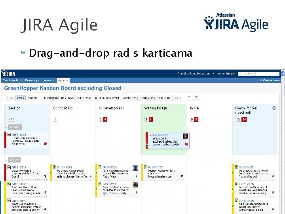Screen dimensions: 285x214
Task: Open the Dashboards menu dropdown
Action: (12, 80)
